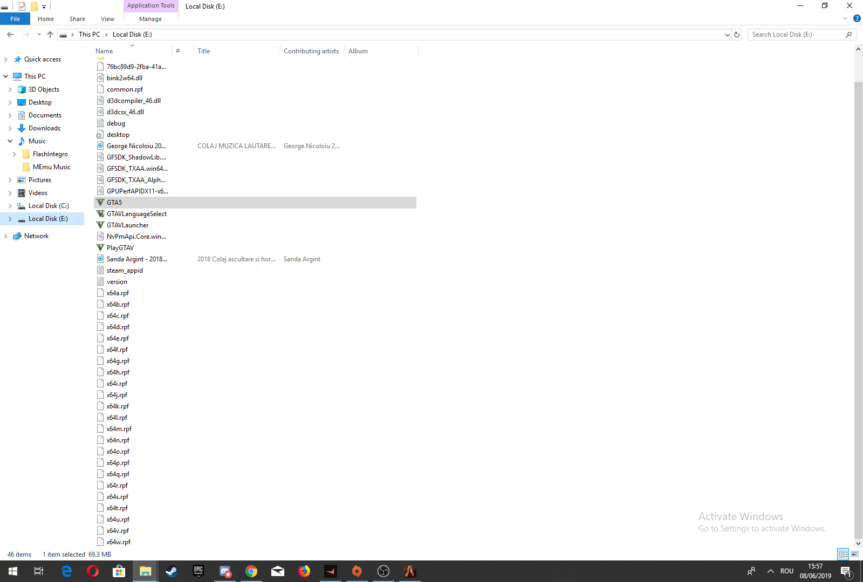Open the Manage Application Tools tab
863x582 pixels.
[x=150, y=19]
